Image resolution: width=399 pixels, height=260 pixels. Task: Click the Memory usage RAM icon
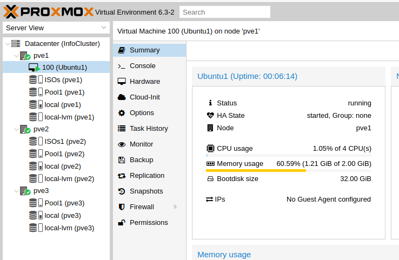point(210,164)
